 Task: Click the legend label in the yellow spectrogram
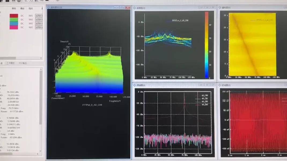[x=265, y=20]
